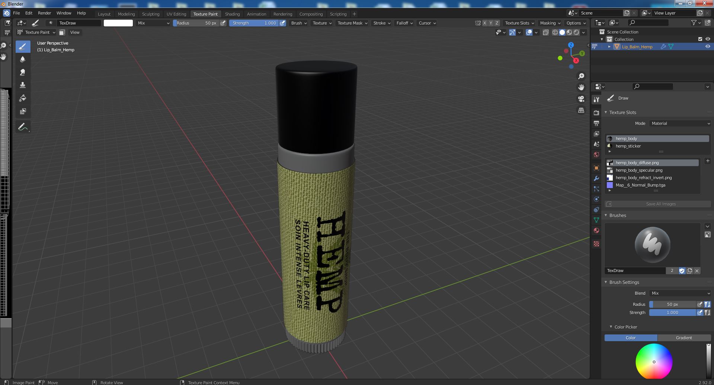Select the Smear tool
Viewport: 714px width, 385px height.
point(23,72)
